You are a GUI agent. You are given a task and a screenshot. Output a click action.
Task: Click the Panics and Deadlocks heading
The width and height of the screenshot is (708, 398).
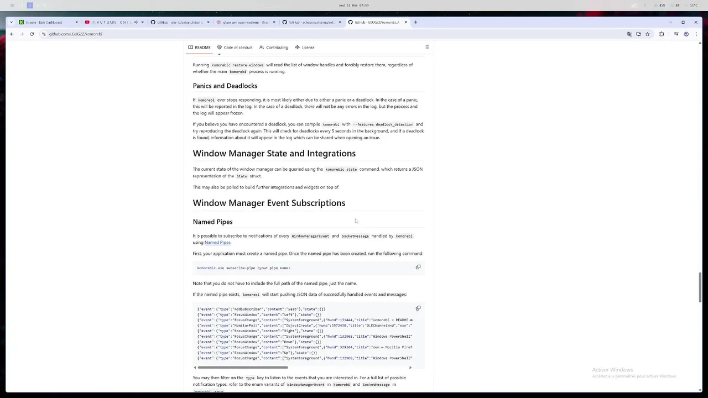(x=225, y=86)
